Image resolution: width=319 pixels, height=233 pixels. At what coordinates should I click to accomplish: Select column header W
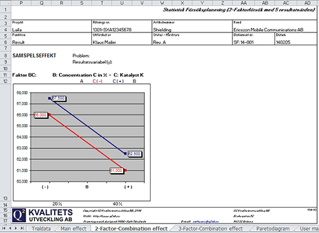pos(162,3)
